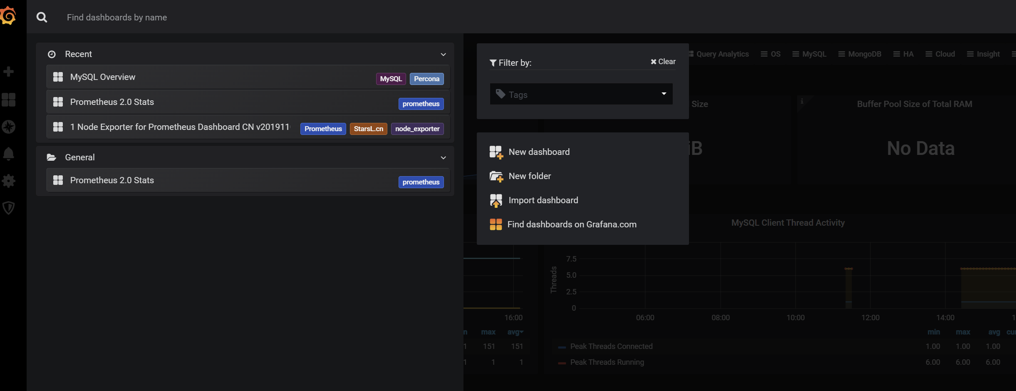Click the Buffer Pool Size of Total RAM title
The width and height of the screenshot is (1016, 391).
coord(914,104)
